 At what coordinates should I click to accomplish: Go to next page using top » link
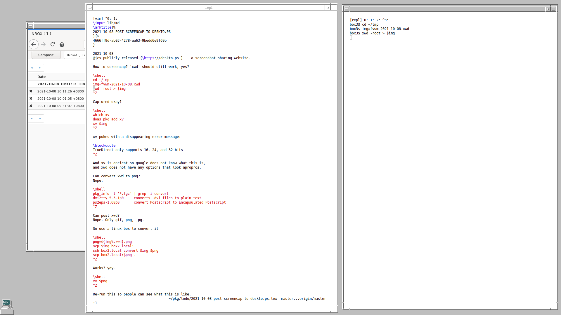point(40,68)
